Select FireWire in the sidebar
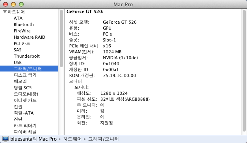Image resolution: width=247 pixels, height=143 pixels. point(22,31)
